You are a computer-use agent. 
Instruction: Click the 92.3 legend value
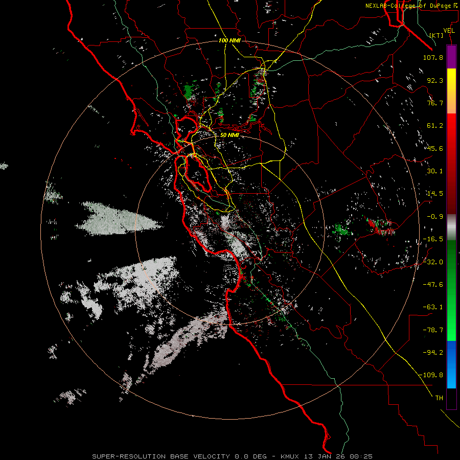(x=435, y=80)
